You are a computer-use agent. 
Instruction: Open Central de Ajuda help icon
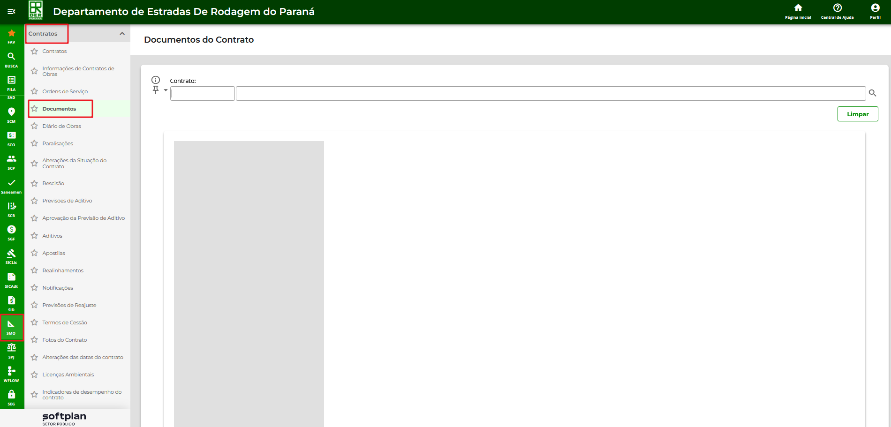tap(837, 11)
